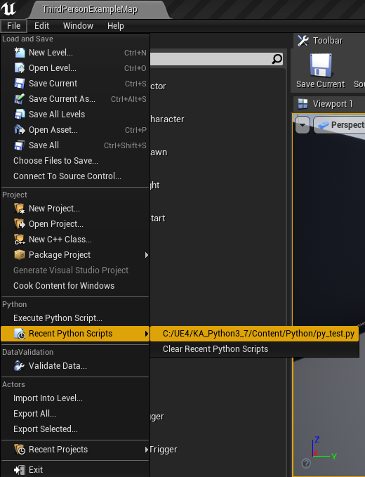Expand the Recent Python Scripts submenu arrow
365x477 pixels.
pos(147,334)
